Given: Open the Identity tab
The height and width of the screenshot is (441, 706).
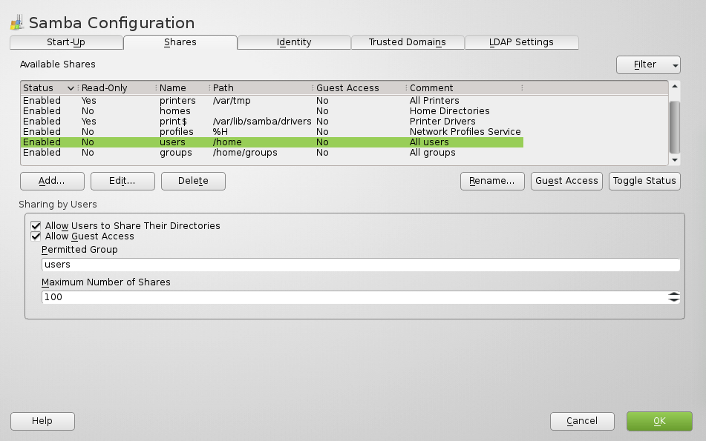Looking at the screenshot, I should (294, 42).
